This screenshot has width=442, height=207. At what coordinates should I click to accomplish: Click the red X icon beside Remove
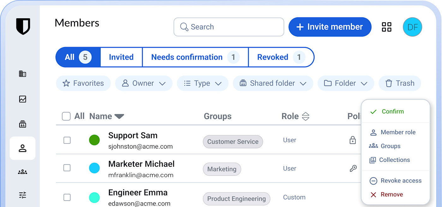pyautogui.click(x=373, y=195)
